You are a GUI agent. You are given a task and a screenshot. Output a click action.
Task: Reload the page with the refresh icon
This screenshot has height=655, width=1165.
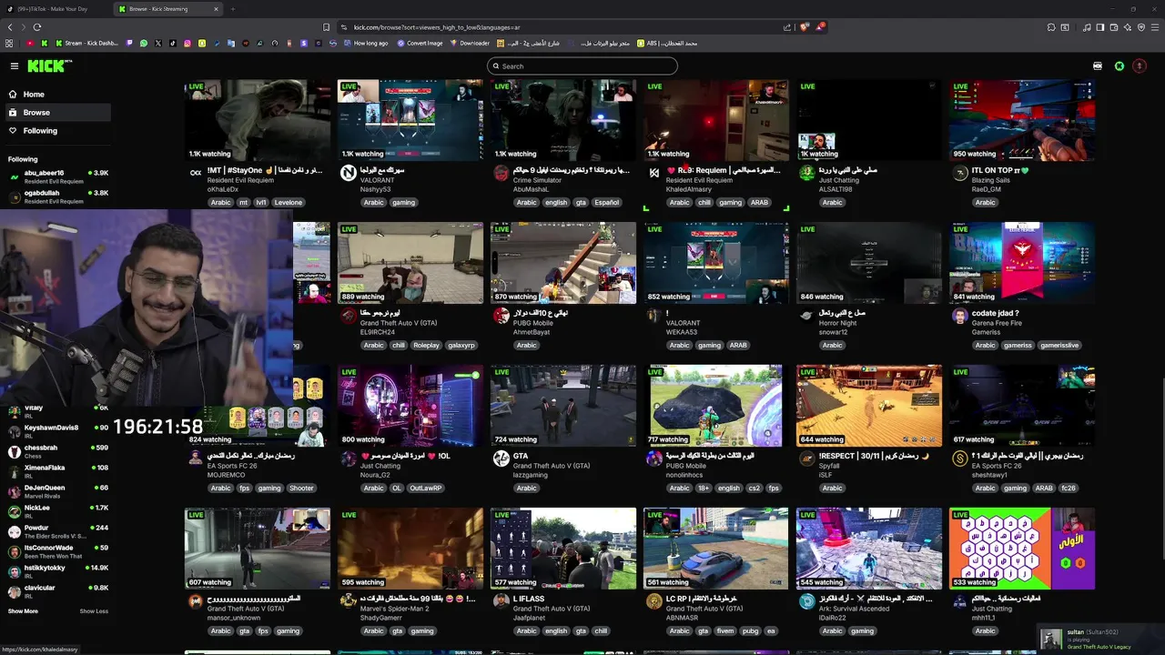(37, 27)
